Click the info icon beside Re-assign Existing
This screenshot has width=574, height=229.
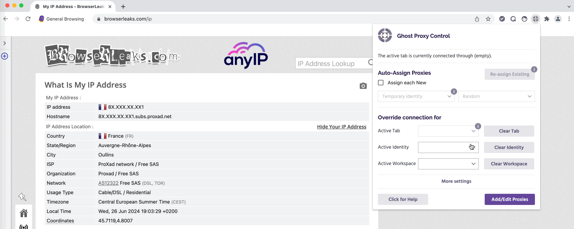534,69
